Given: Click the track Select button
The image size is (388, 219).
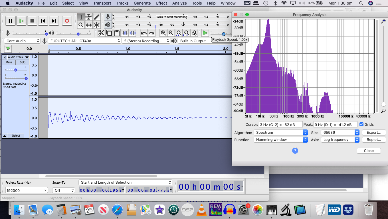Looking at the screenshot, I should coord(16,136).
